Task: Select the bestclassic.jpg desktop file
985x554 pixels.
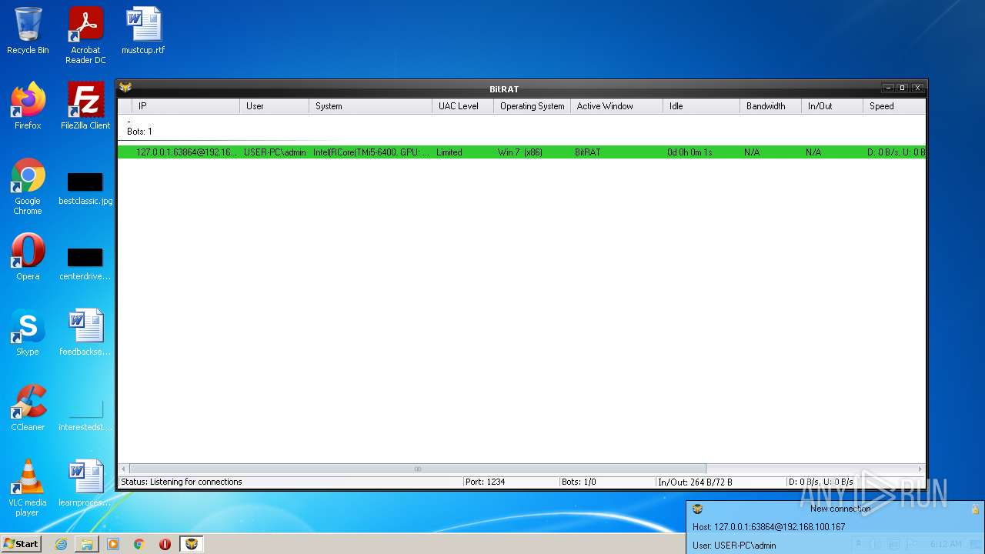Action: pos(85,187)
